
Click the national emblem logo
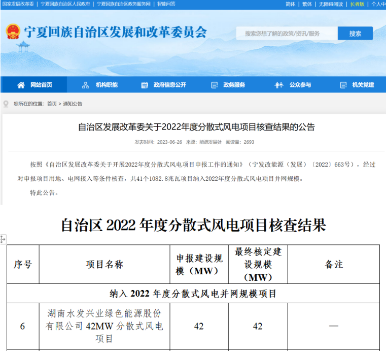pos(12,32)
